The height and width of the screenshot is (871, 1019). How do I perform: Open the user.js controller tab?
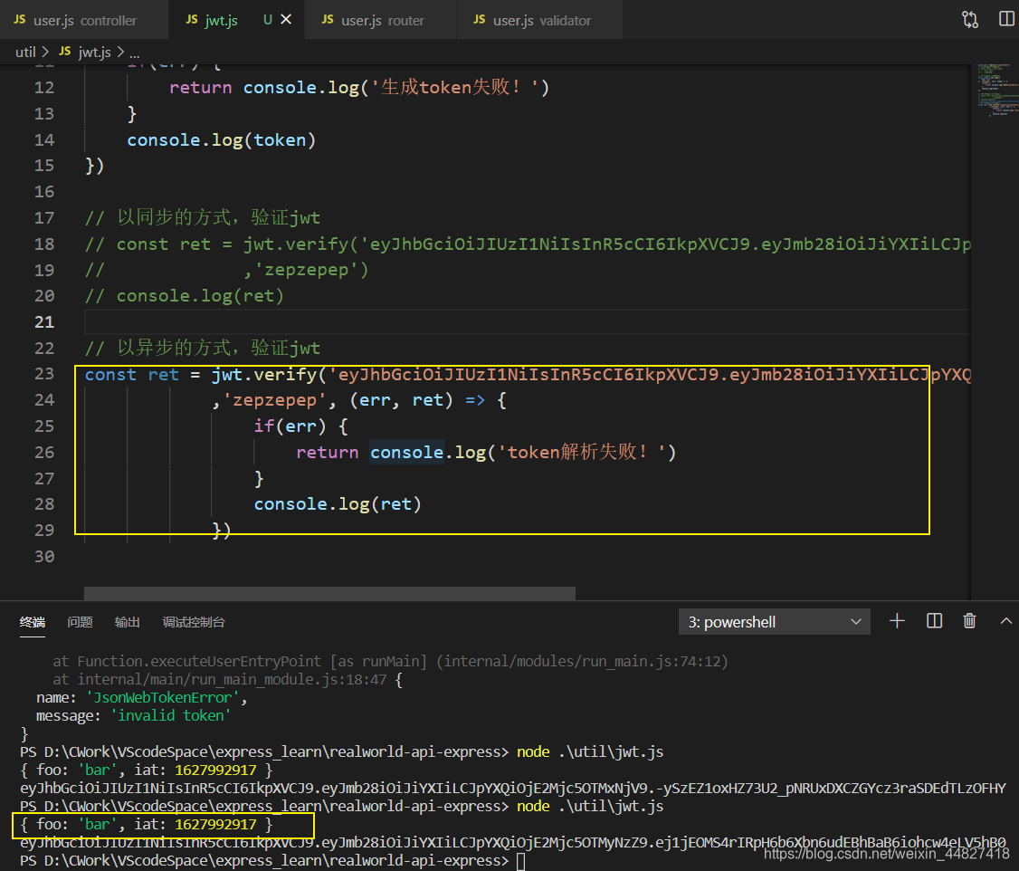[84, 20]
